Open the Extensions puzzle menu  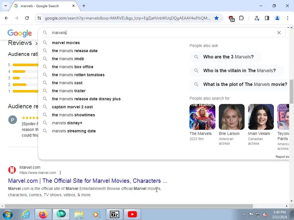tap(241, 18)
